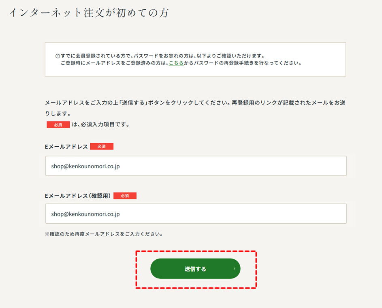
Task: Click the 必須 legend badge before は、必須入力項目です
Action: pyautogui.click(x=58, y=125)
